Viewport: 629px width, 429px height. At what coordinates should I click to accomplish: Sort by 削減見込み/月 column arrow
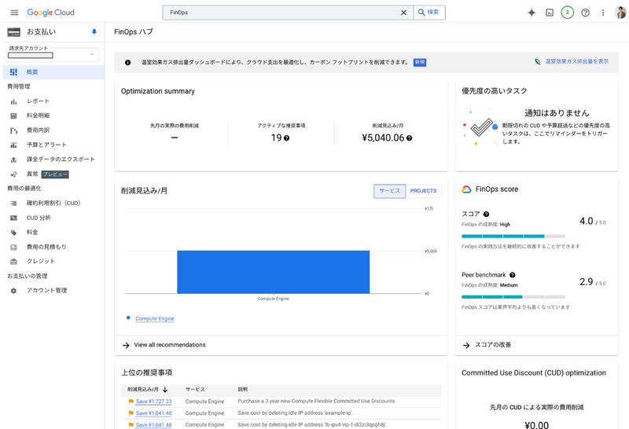coord(165,389)
